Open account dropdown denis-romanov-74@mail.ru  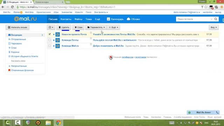187,12
